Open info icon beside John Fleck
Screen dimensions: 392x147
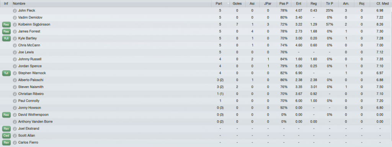tap(15, 11)
